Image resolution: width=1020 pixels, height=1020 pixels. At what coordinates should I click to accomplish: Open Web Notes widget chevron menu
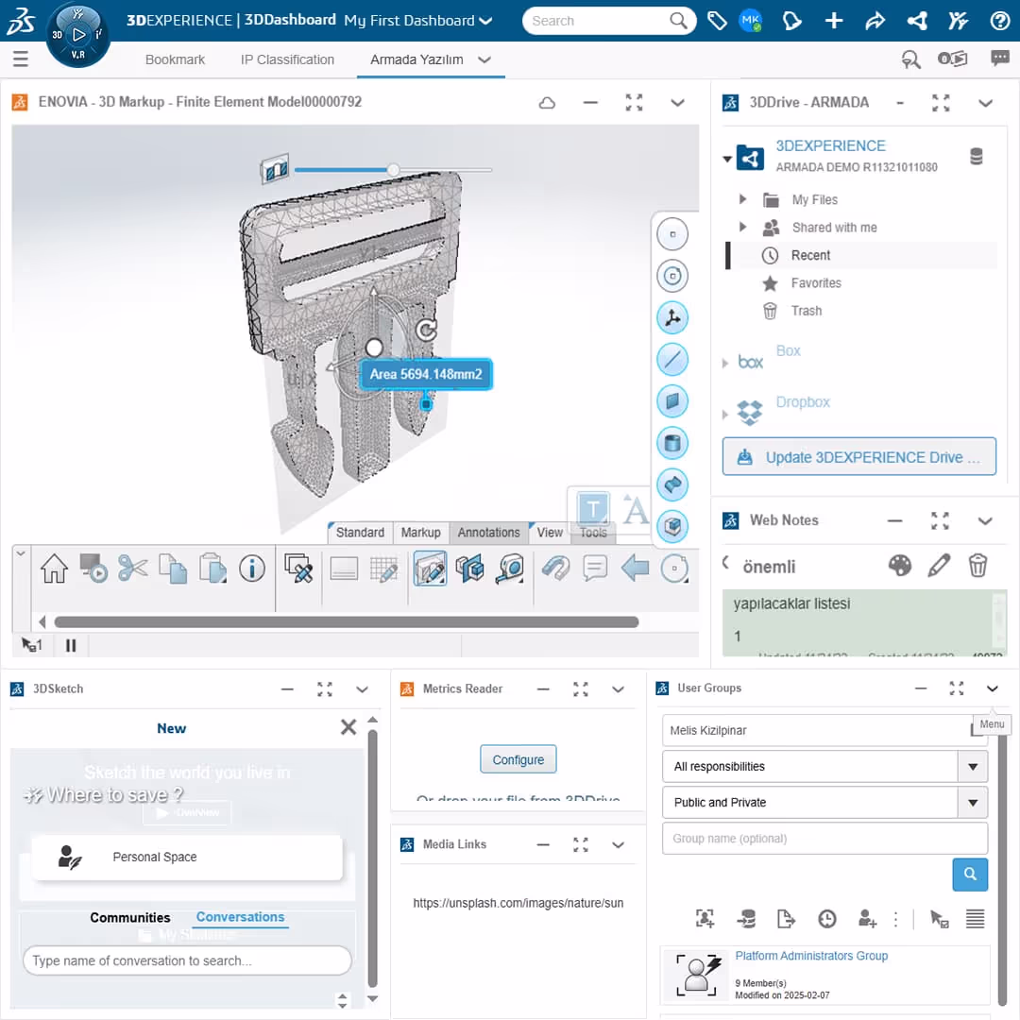coord(985,520)
